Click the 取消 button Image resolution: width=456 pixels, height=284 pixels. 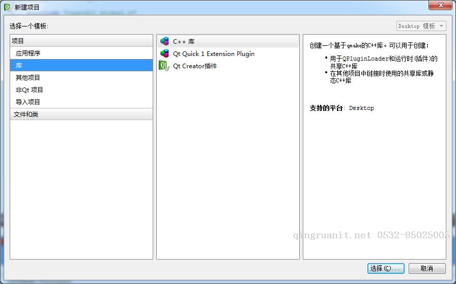coord(427,268)
